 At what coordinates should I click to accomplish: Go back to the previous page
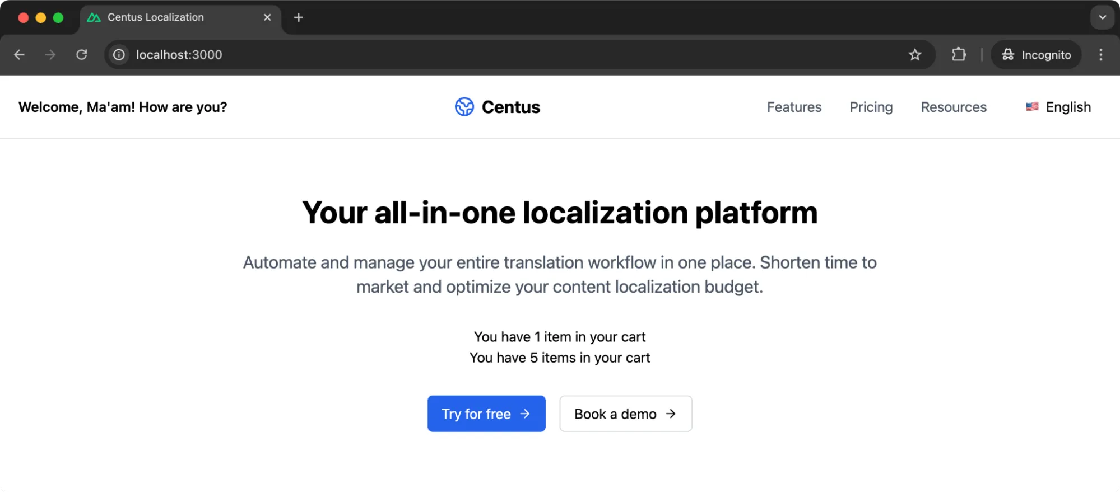tap(20, 55)
